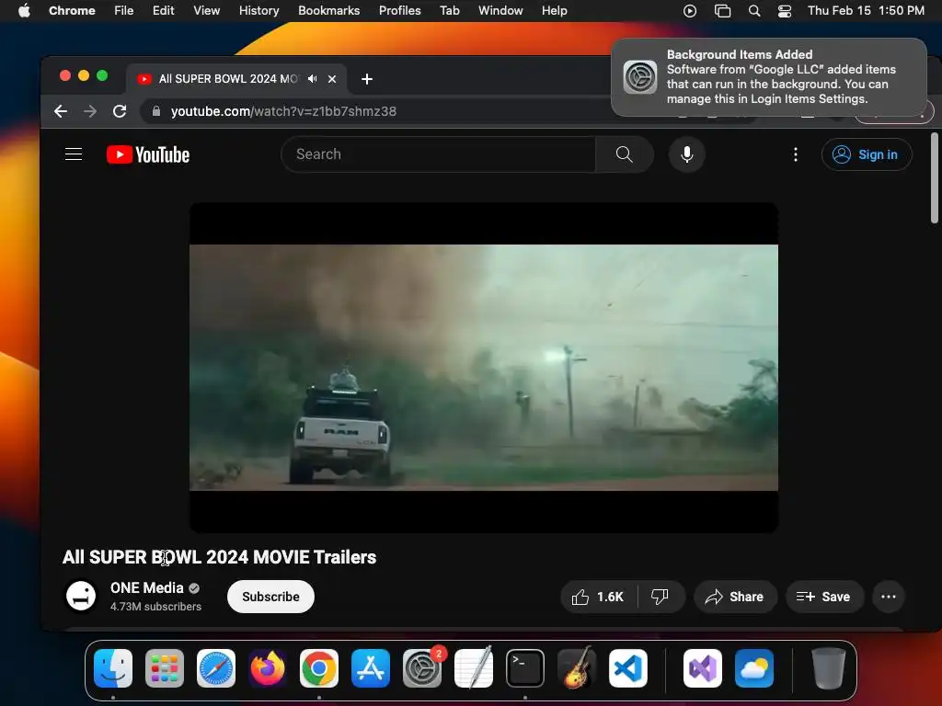Open the Chrome app menu
The width and height of the screenshot is (942, 706).
click(x=72, y=10)
